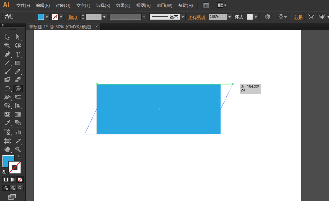Select the Zoom tool
Viewport: 329px width, 201px height.
[18, 149]
